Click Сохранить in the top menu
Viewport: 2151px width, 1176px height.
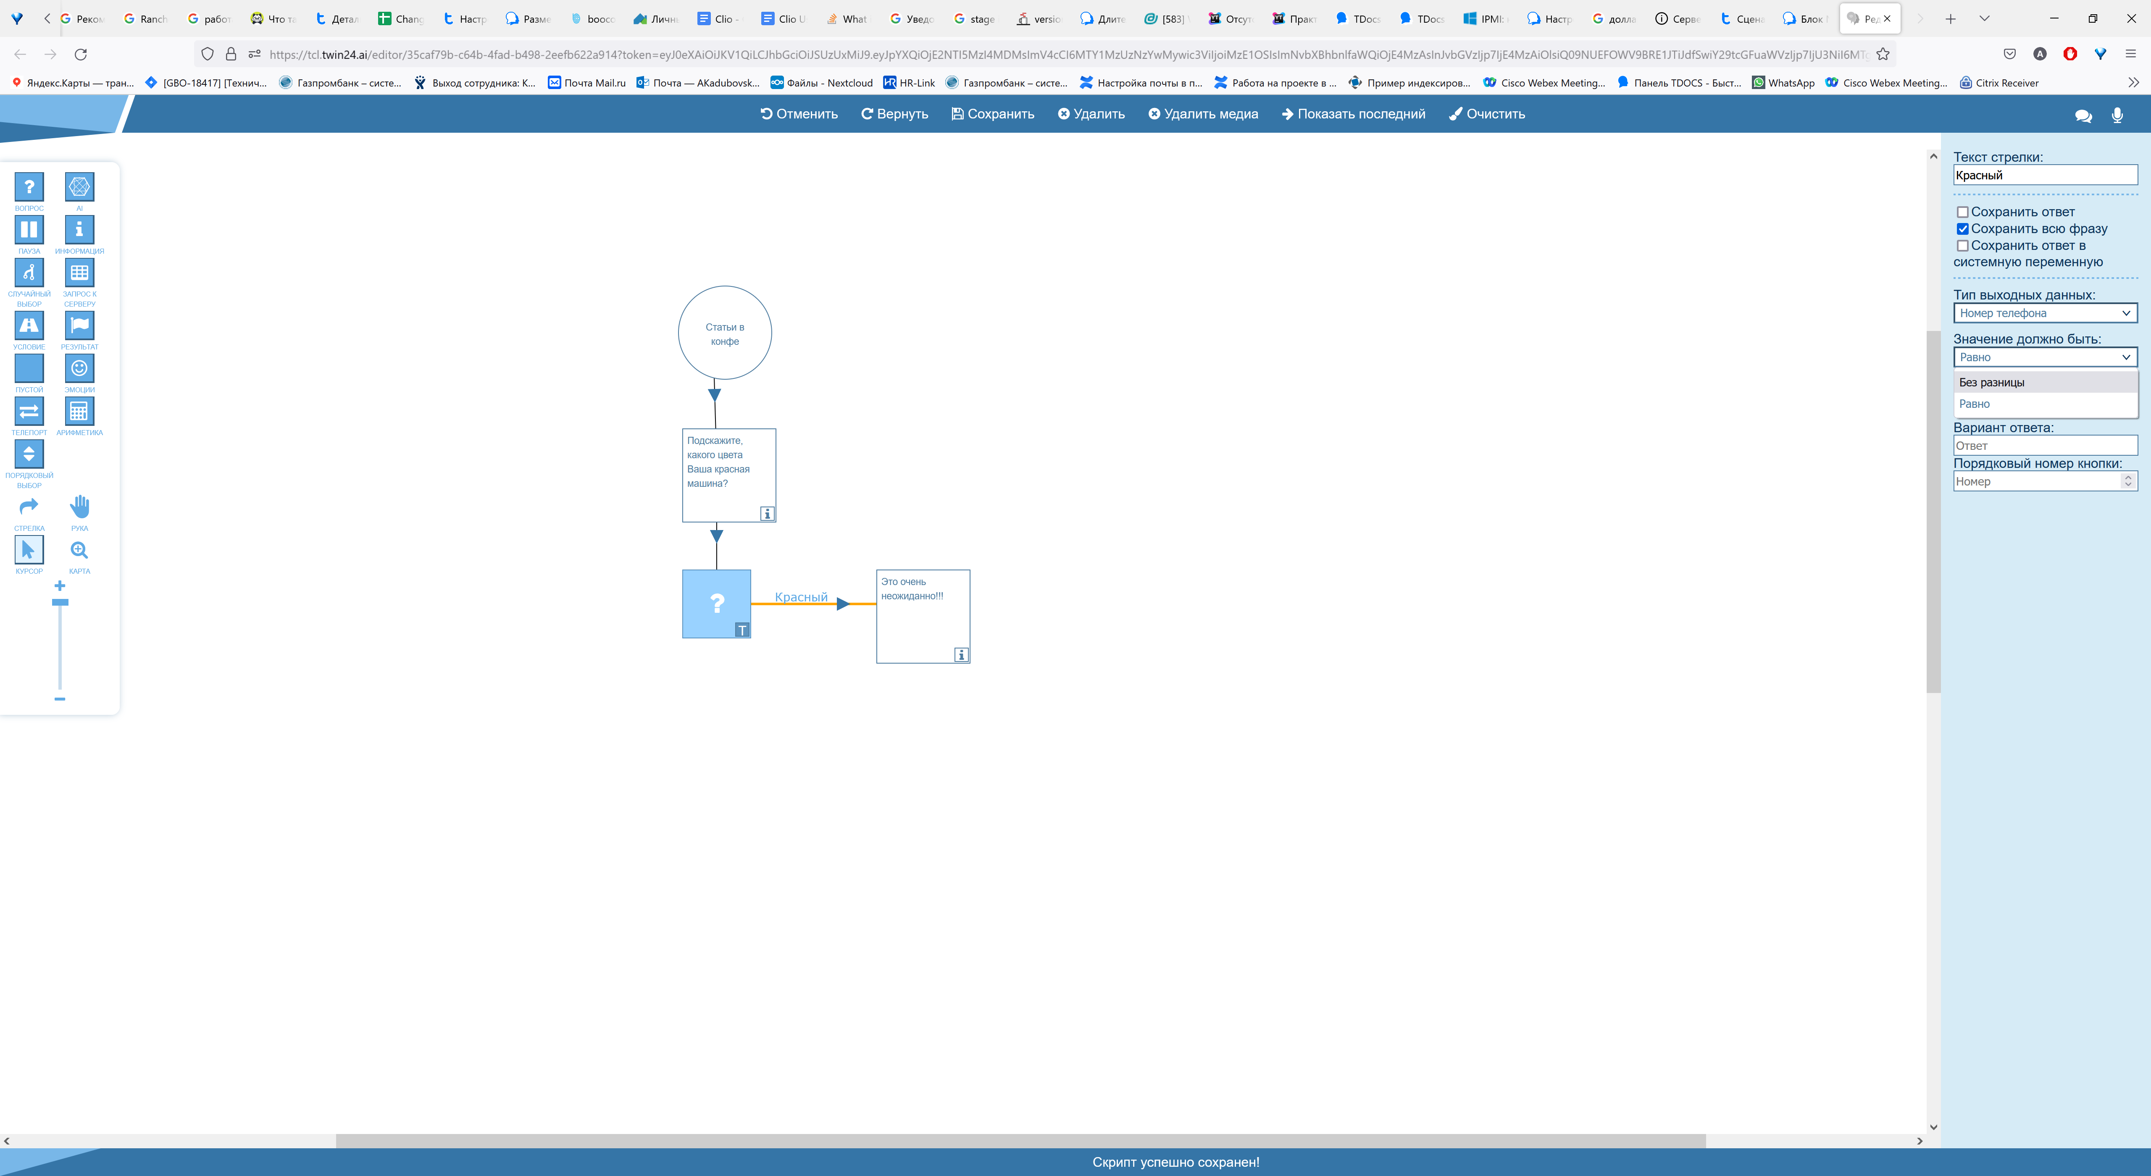point(992,113)
